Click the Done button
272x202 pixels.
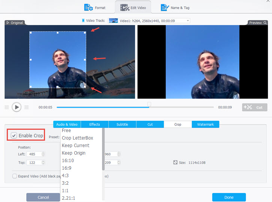(229, 197)
